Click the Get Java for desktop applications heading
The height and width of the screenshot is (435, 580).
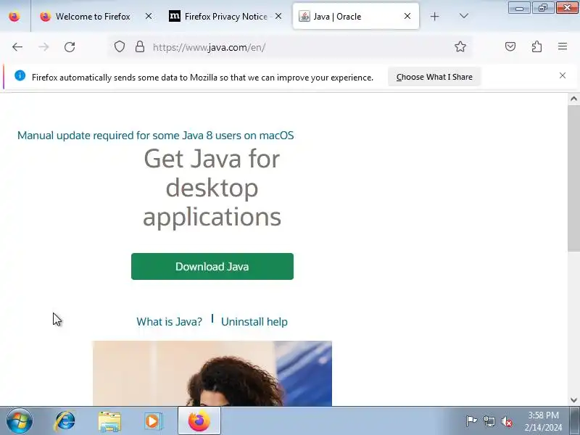tap(212, 187)
